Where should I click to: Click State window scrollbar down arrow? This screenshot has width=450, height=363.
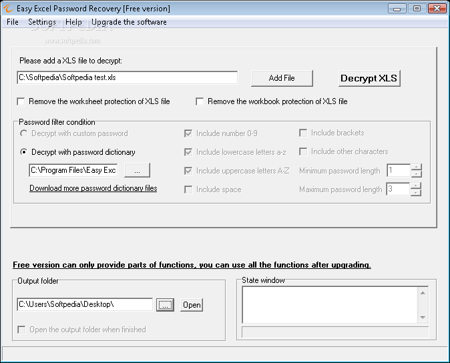[x=423, y=317]
